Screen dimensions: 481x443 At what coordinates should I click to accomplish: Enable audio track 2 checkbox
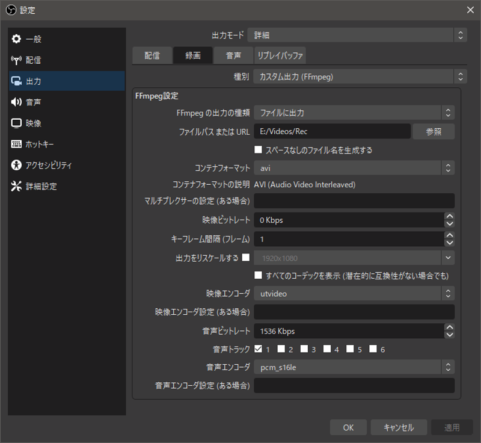281,349
